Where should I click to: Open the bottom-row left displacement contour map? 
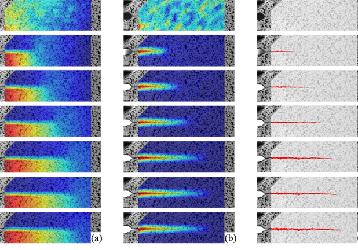(46, 229)
